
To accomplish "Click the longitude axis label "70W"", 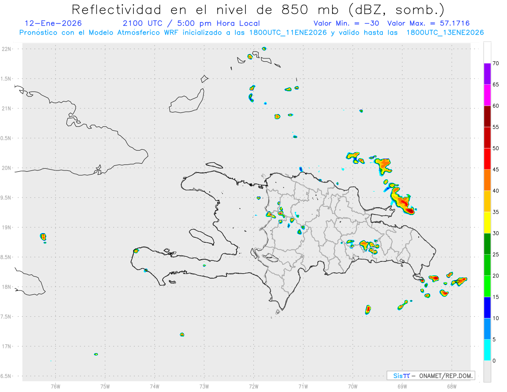I will point(353,386).
